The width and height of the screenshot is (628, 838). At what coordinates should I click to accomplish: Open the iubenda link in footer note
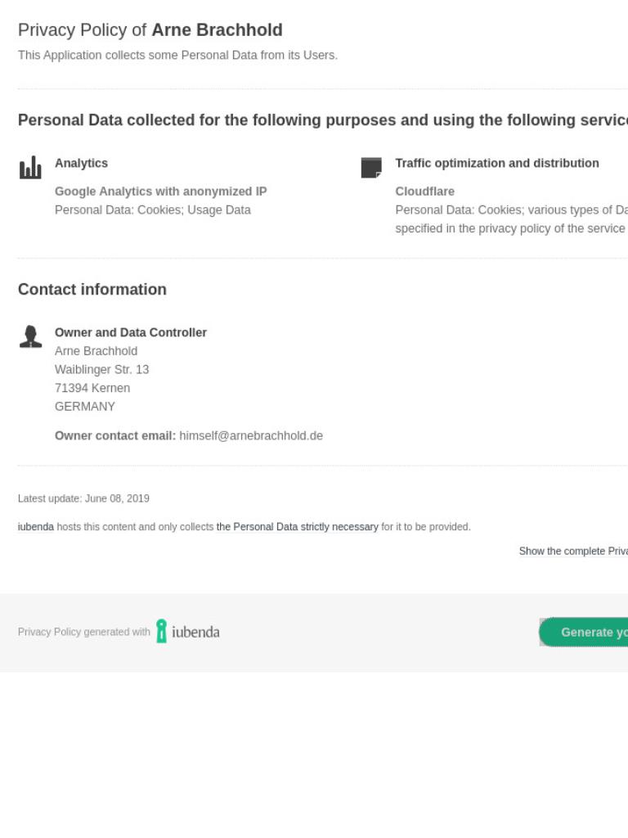coord(36,527)
